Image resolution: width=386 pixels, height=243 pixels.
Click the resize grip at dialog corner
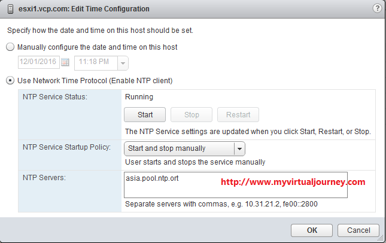click(x=381, y=238)
